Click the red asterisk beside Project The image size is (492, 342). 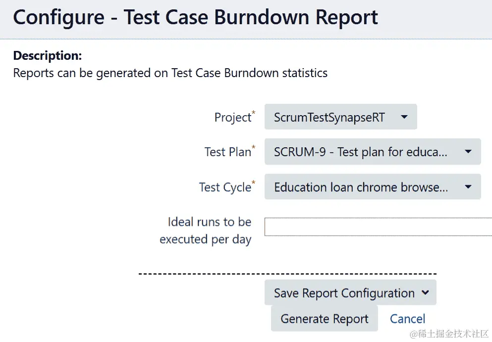click(254, 114)
